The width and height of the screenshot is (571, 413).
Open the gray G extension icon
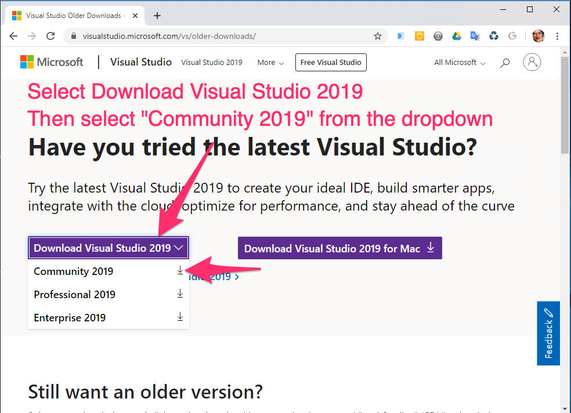pyautogui.click(x=512, y=36)
